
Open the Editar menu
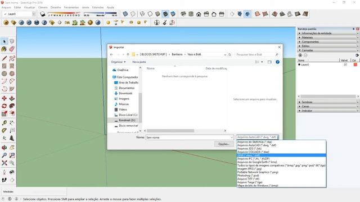(17, 7)
